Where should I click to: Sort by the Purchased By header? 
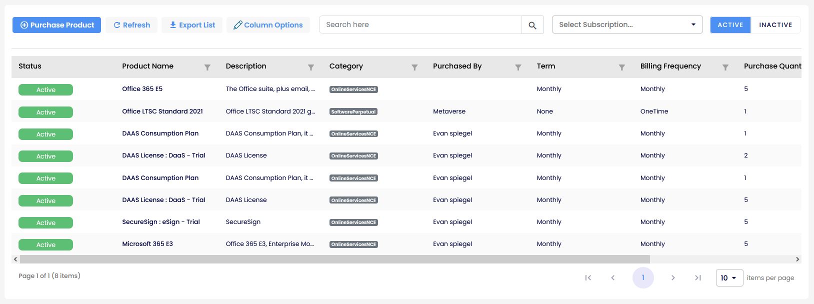point(457,66)
